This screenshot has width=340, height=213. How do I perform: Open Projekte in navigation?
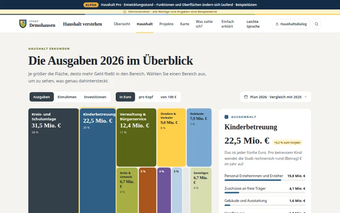(166, 24)
